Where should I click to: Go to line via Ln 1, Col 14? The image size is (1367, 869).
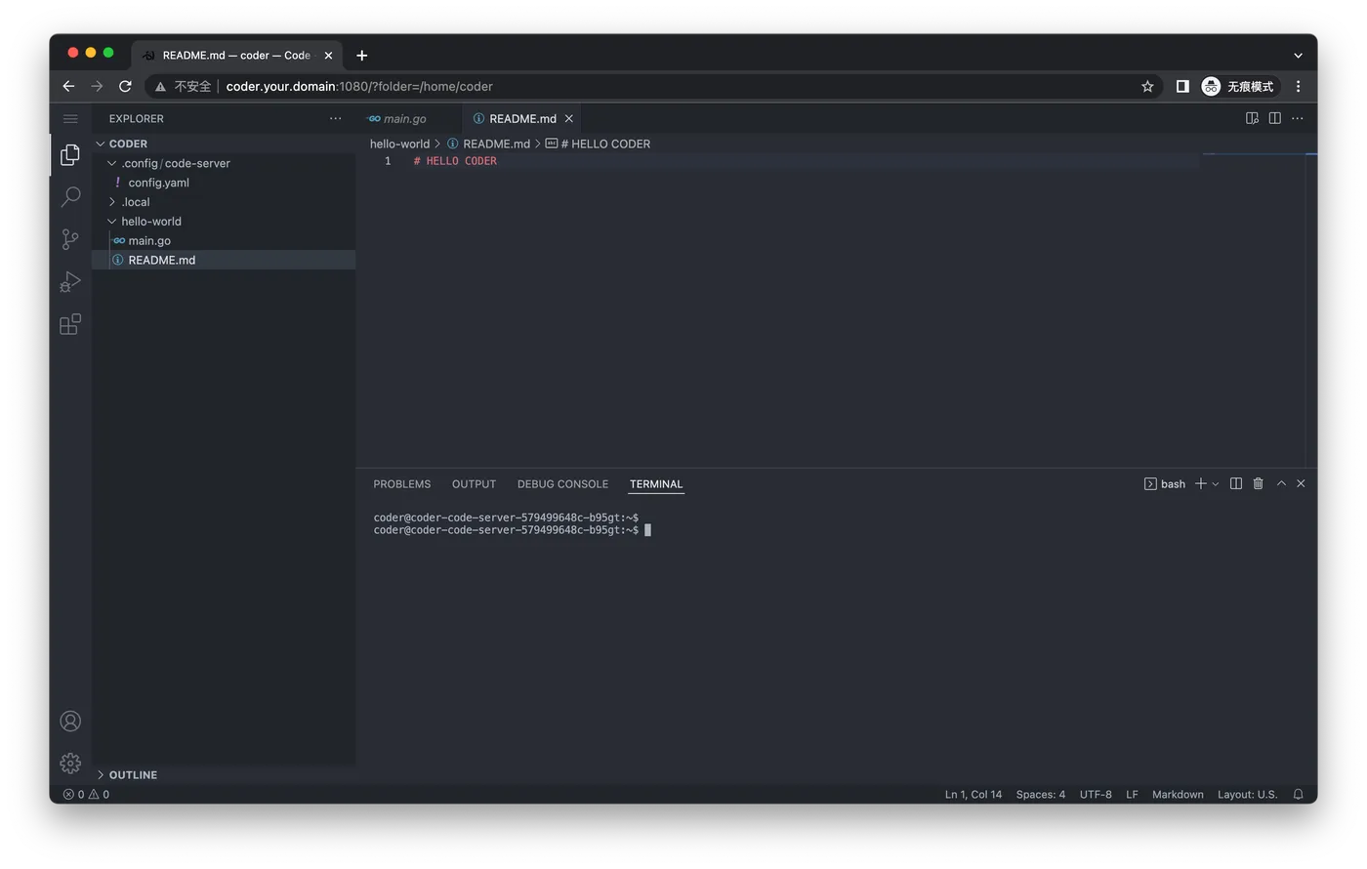tap(973, 794)
